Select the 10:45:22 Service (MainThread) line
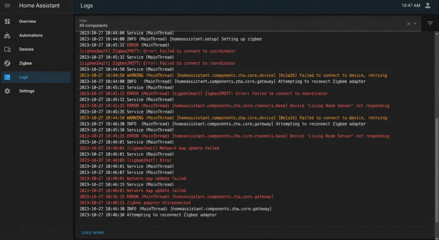Screen dimensions: 439x240 pyautogui.click(x=126, y=88)
